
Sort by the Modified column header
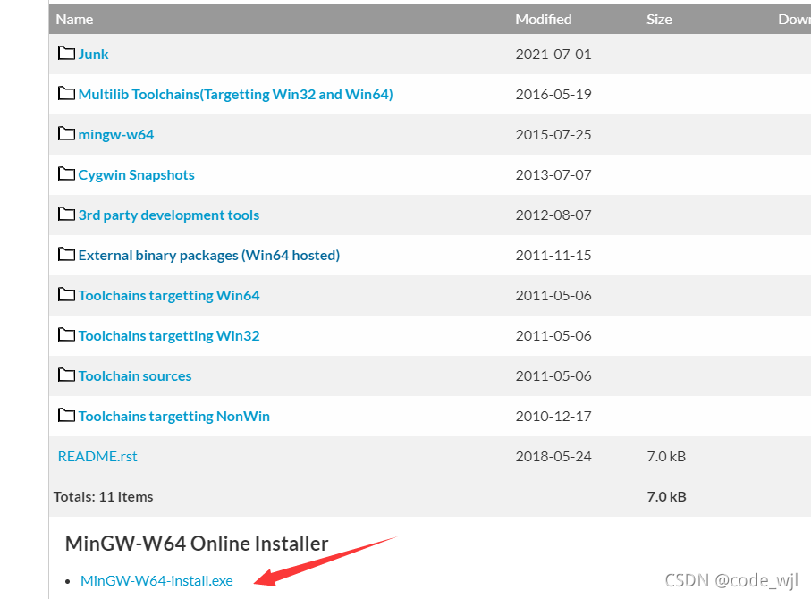click(543, 20)
